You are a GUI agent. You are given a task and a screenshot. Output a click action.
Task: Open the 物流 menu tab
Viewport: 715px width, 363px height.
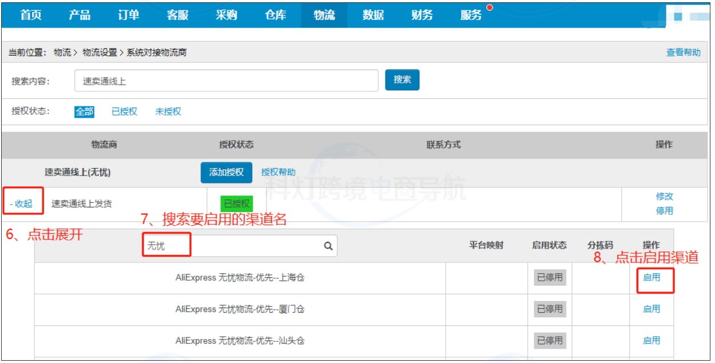(x=324, y=15)
